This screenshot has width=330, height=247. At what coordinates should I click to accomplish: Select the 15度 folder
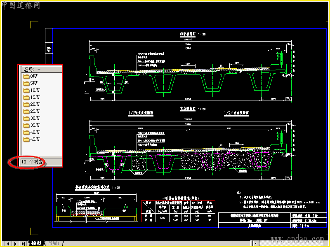click(x=32, y=97)
